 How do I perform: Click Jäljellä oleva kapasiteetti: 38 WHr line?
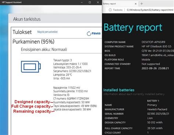pos(72,109)
